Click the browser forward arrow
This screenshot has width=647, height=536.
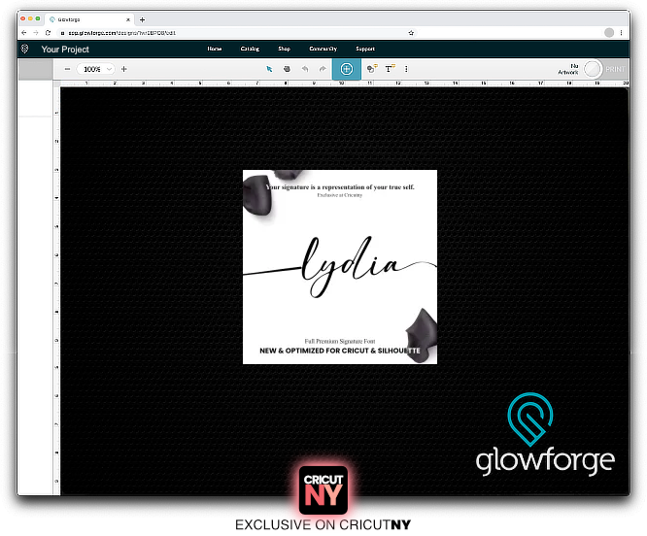(36, 33)
